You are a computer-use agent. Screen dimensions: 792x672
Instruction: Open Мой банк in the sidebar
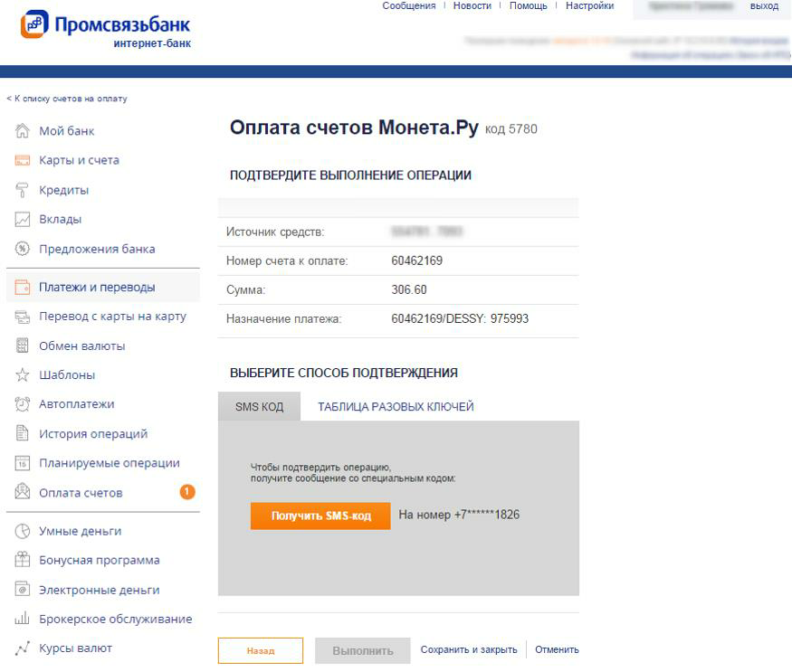67,131
